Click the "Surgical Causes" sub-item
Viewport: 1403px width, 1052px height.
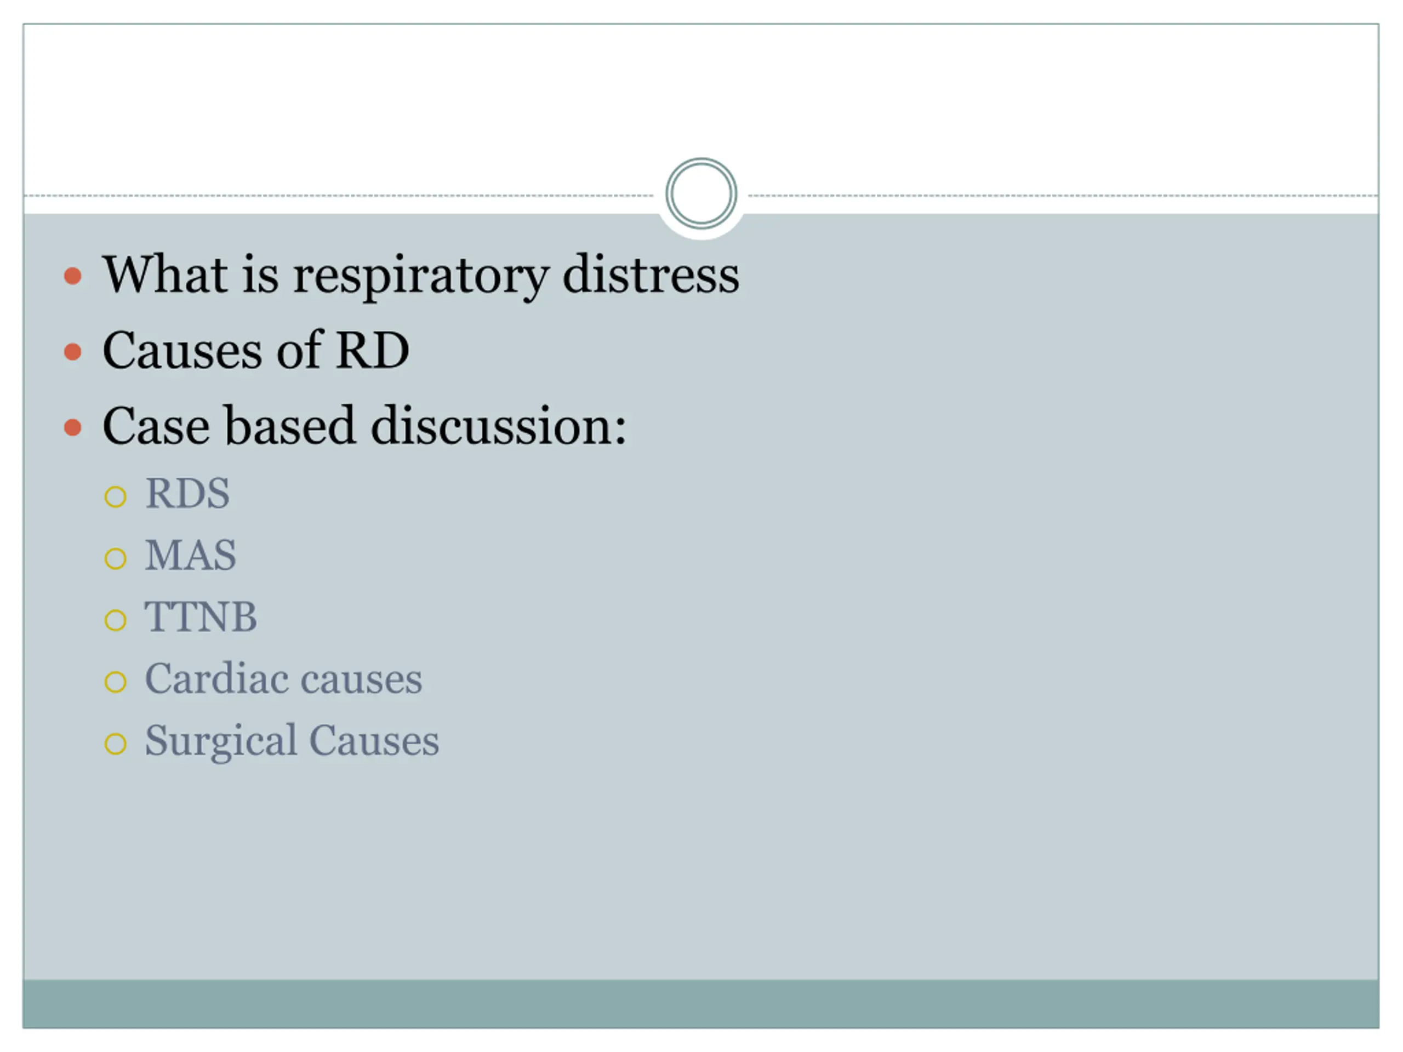[x=292, y=741]
